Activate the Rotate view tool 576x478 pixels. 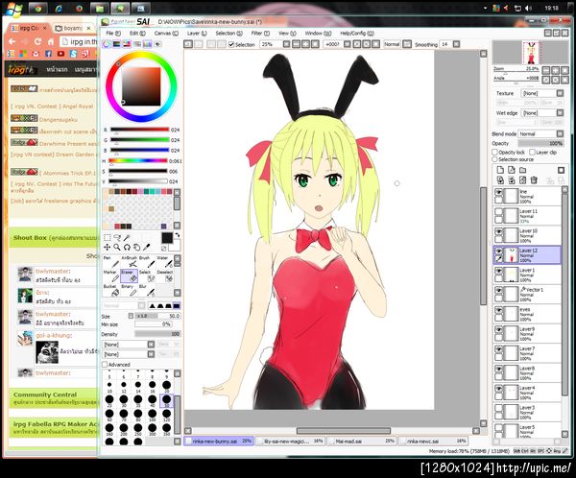pos(127,248)
